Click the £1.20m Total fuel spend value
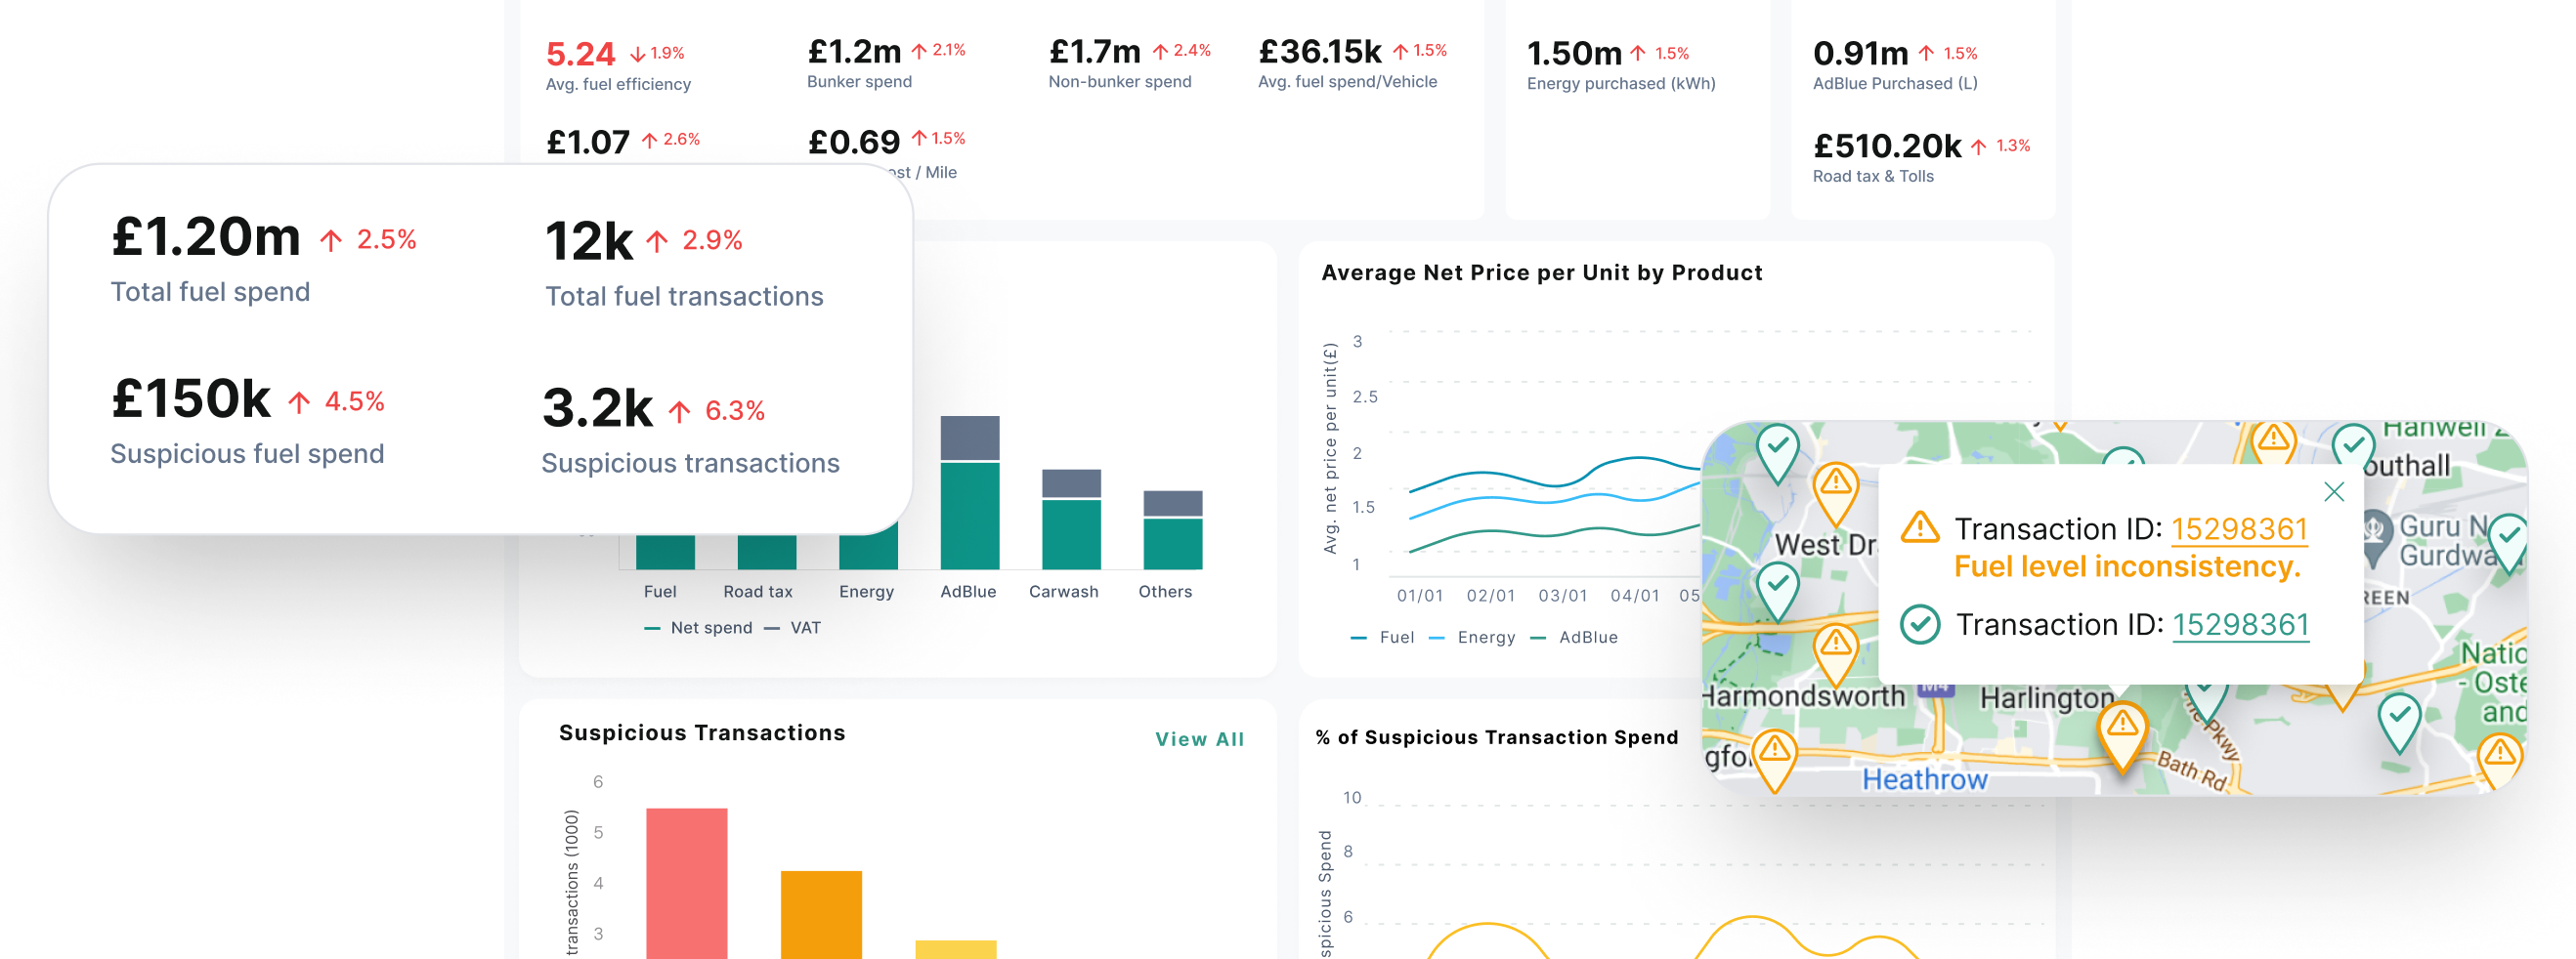2576x959 pixels. 206,236
